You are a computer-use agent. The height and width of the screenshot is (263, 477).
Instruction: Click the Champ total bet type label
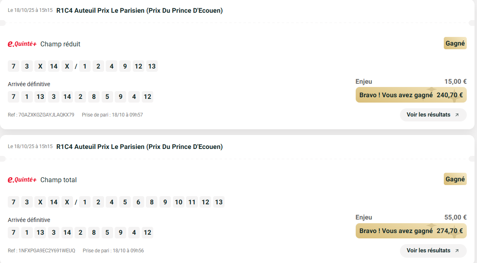[59, 180]
